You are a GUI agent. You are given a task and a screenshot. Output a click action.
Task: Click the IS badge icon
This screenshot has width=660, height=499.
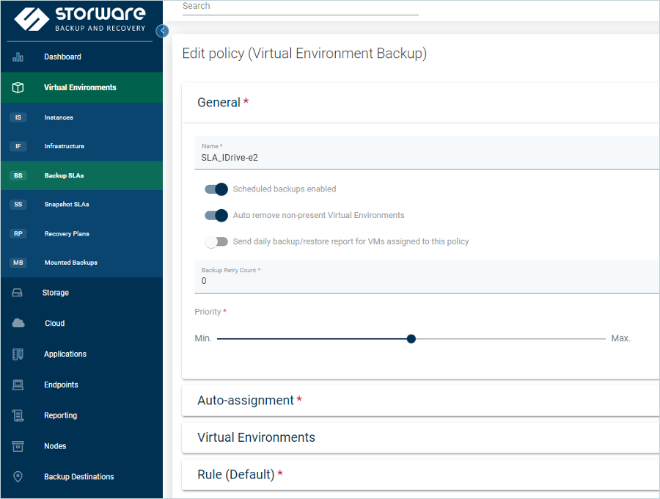(x=18, y=117)
